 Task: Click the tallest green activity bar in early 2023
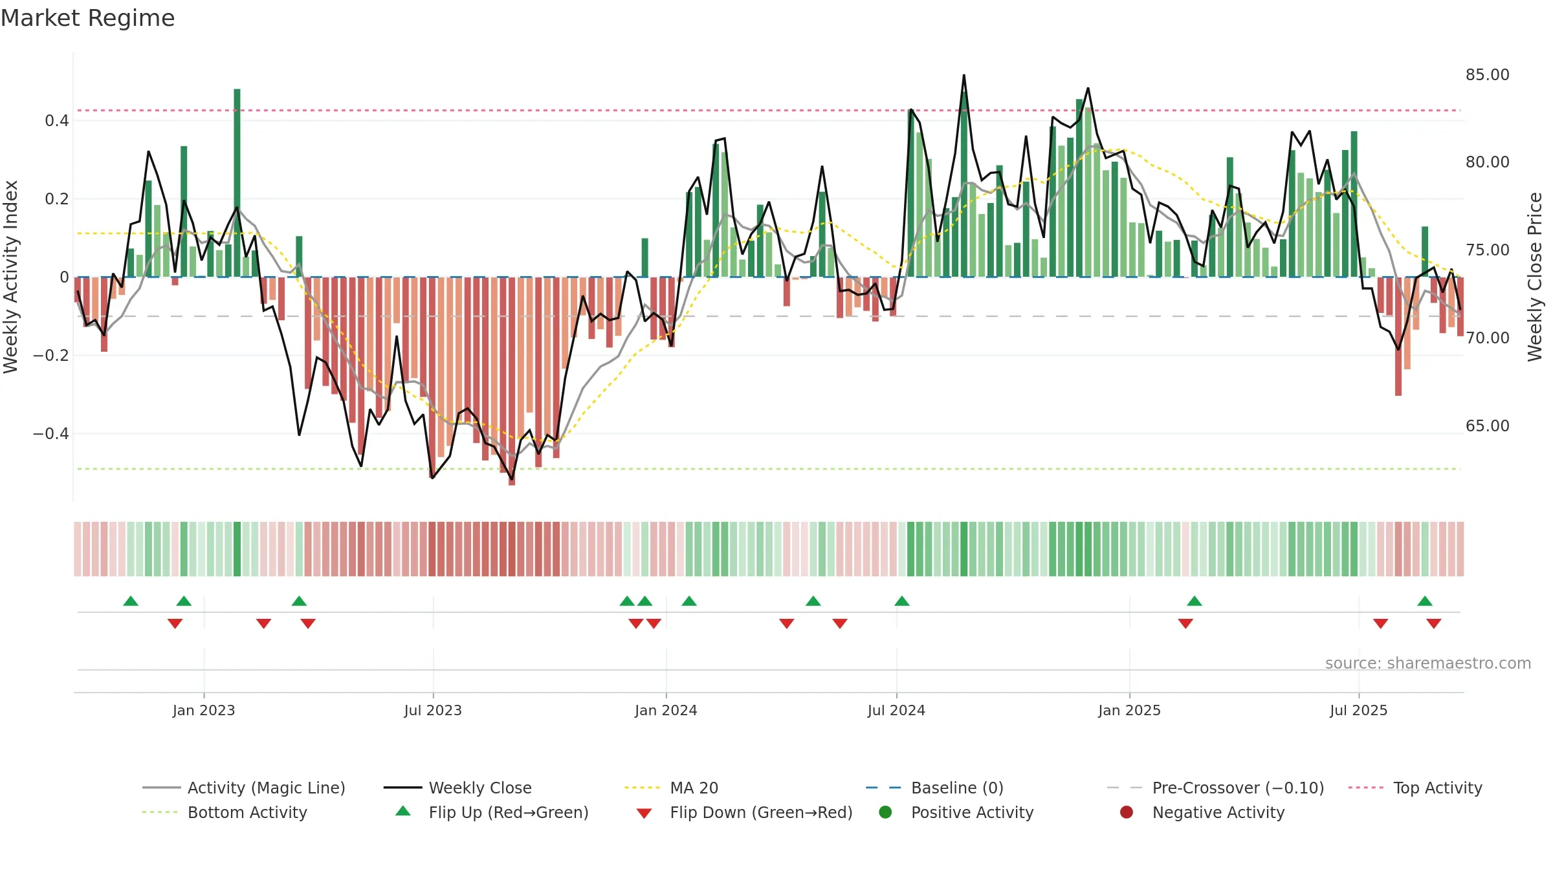[x=237, y=183]
